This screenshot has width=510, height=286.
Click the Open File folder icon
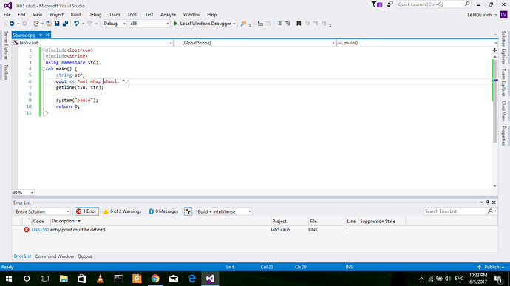(49, 24)
